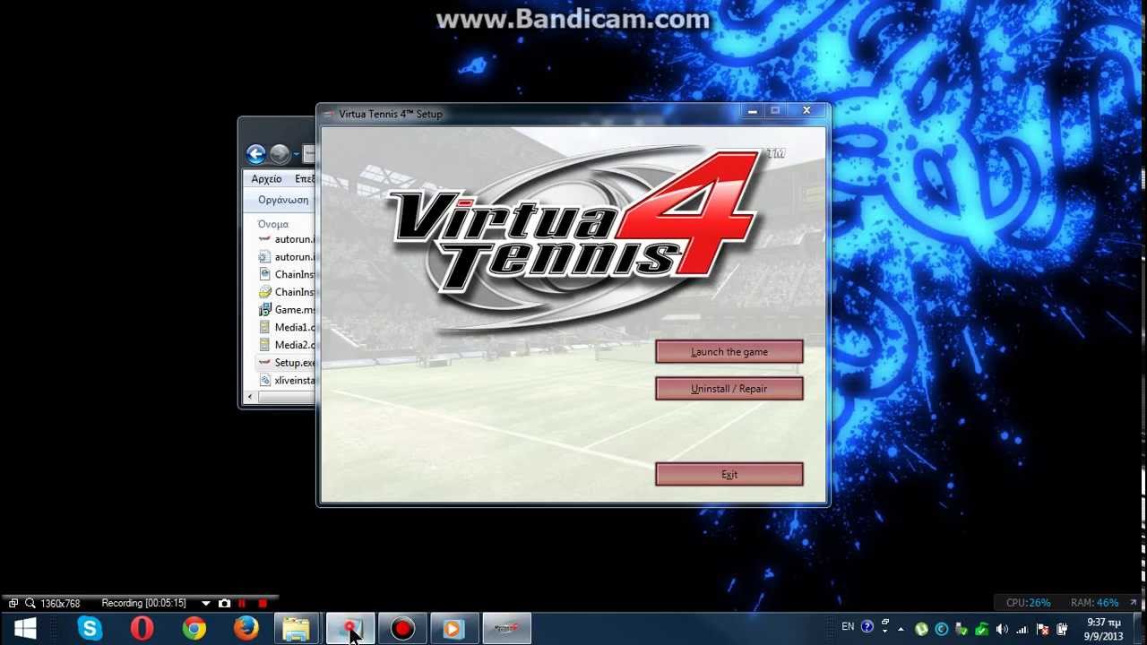Close the Virtua Tennis 4 Setup window
The height and width of the screenshot is (645, 1147).
[x=806, y=111]
